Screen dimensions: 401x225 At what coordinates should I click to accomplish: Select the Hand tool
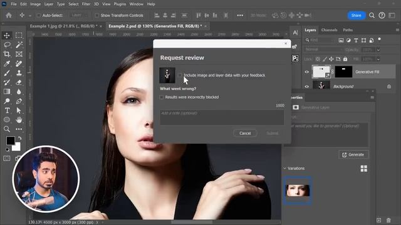click(x=19, y=119)
